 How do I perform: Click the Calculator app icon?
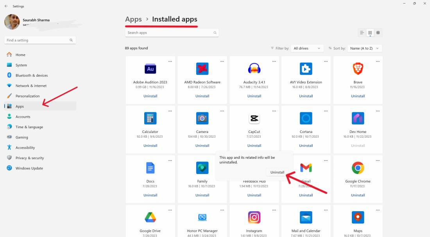click(150, 118)
